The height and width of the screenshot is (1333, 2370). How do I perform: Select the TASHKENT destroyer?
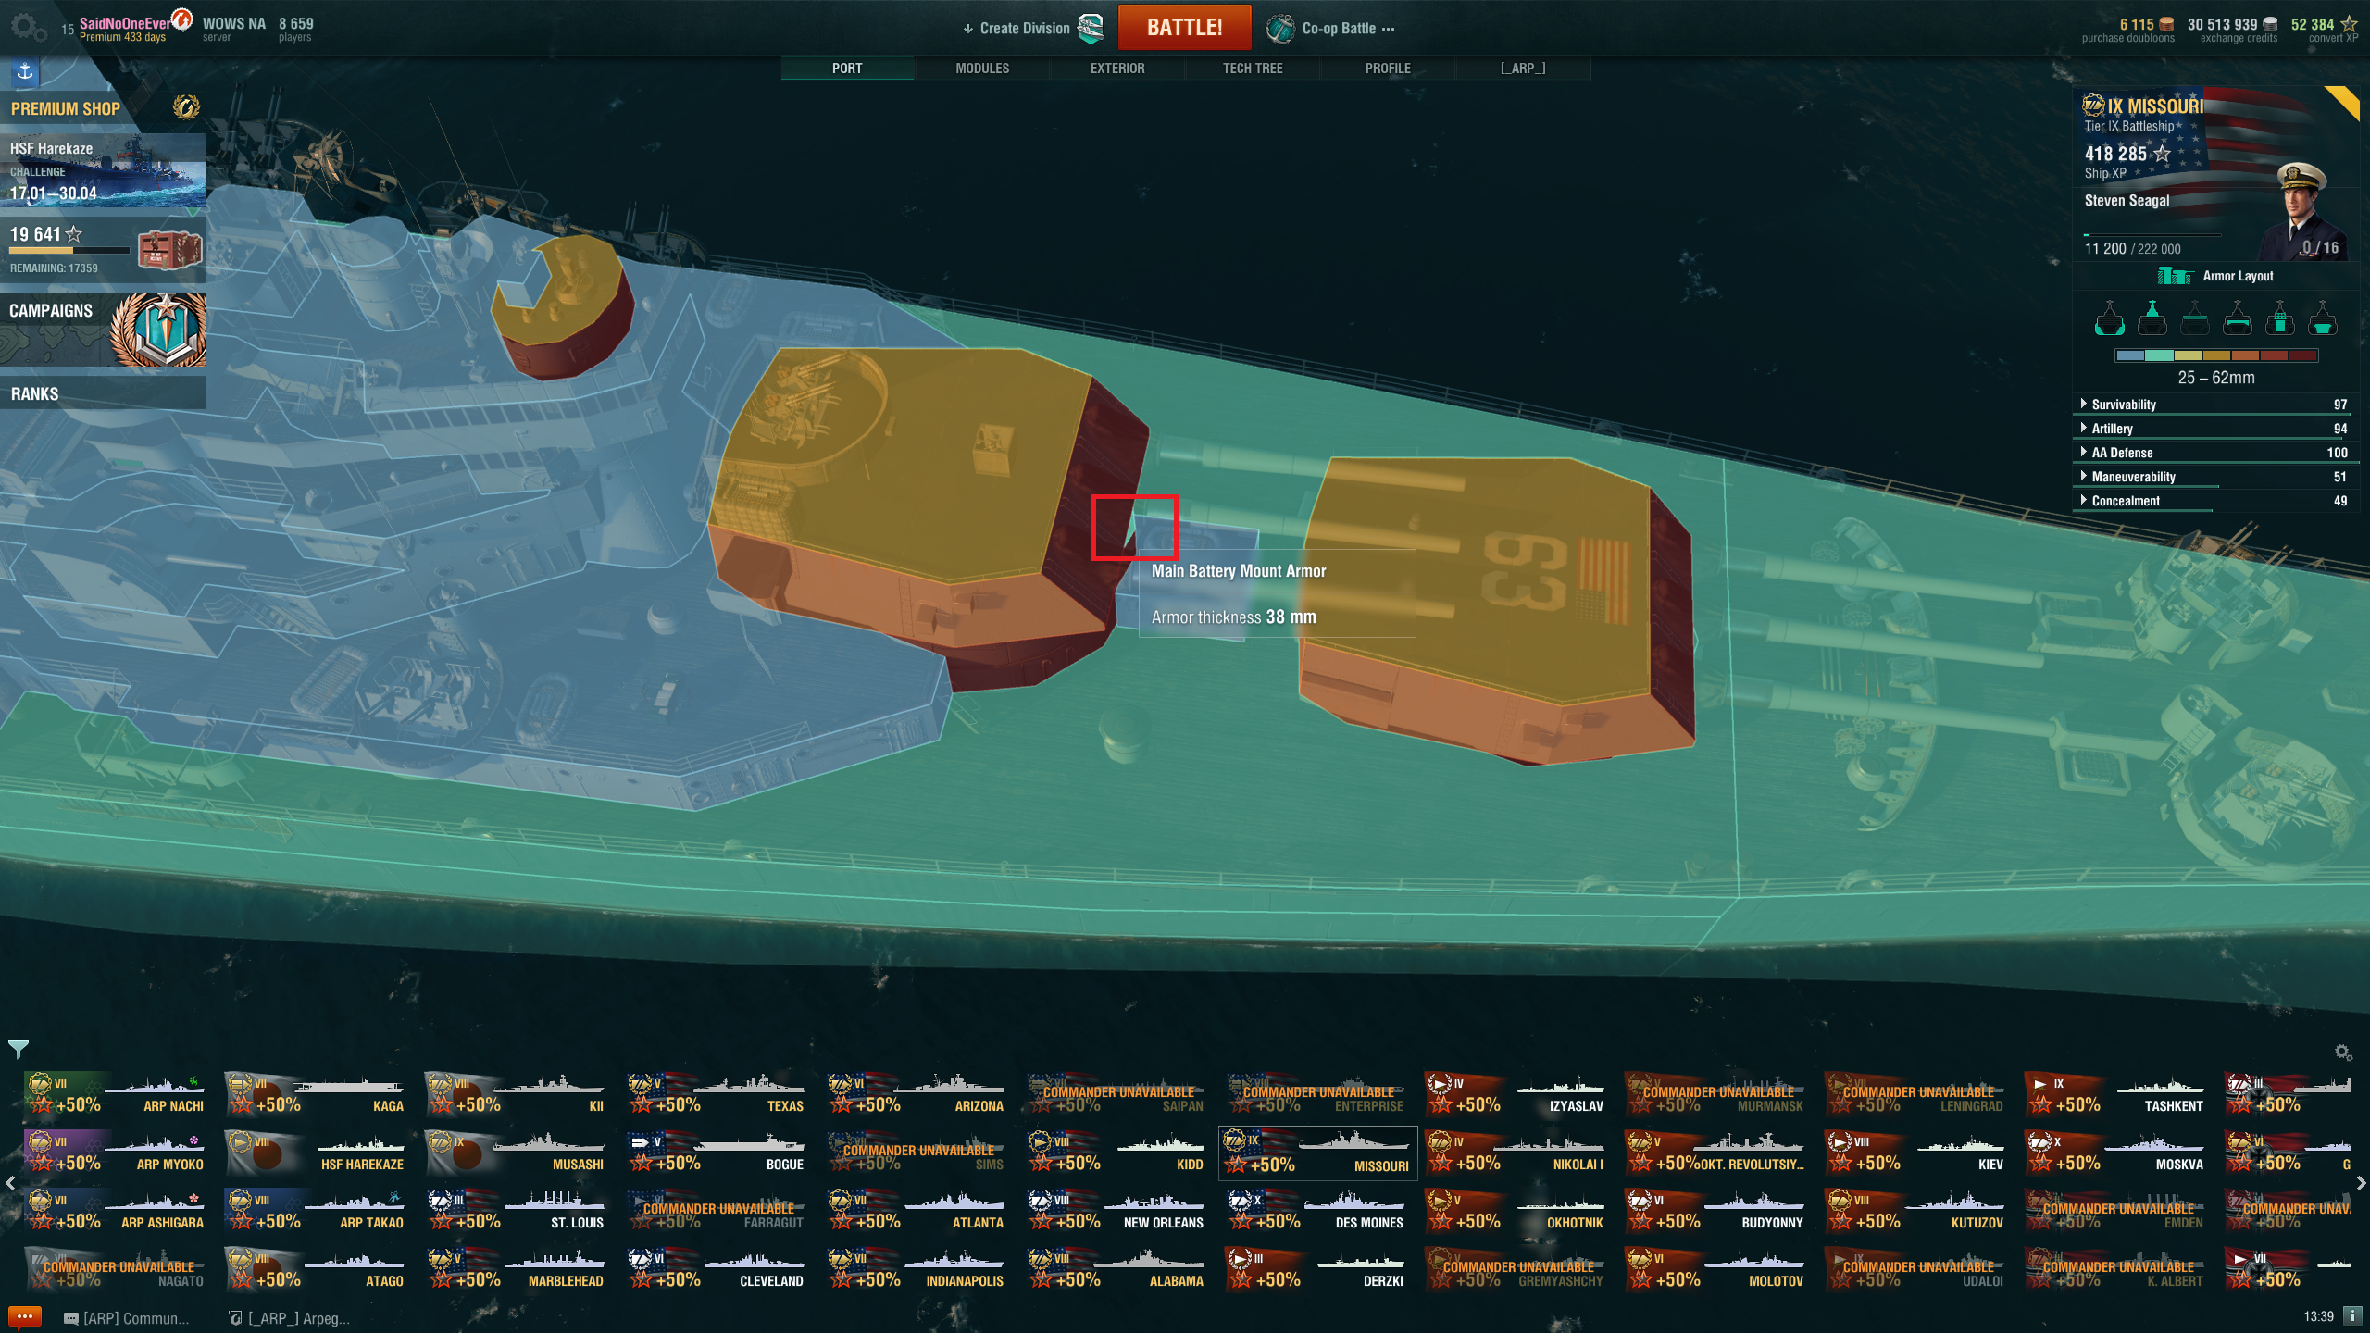click(x=2116, y=1094)
